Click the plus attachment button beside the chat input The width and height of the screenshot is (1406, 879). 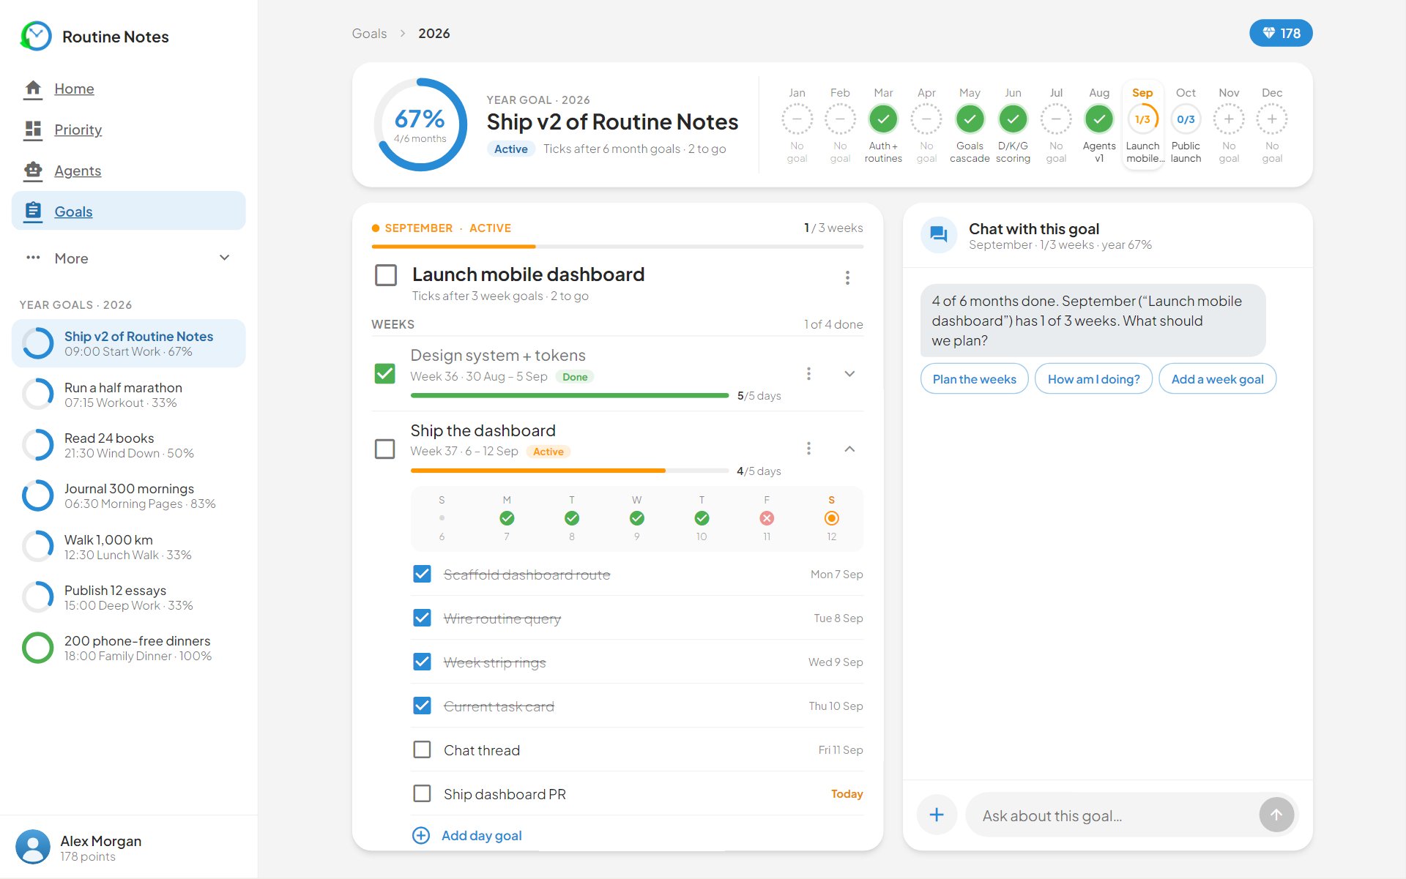tap(937, 815)
